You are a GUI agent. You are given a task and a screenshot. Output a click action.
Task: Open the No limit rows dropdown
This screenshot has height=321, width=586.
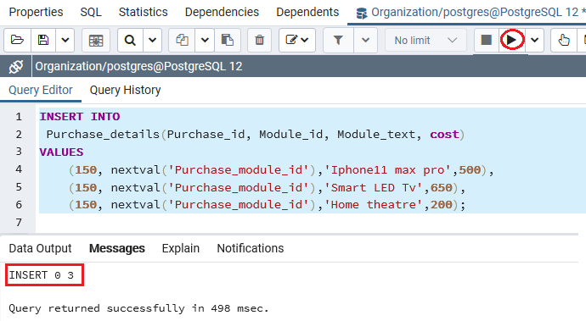pyautogui.click(x=425, y=40)
